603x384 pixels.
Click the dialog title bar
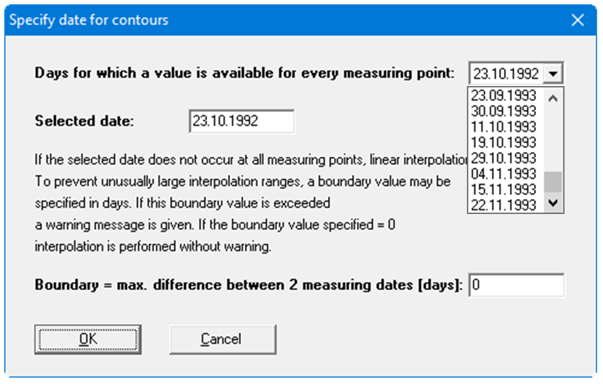tap(268, 20)
